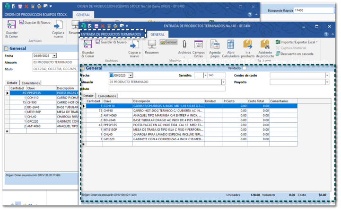Click the Ir a producto icon

click(x=248, y=48)
